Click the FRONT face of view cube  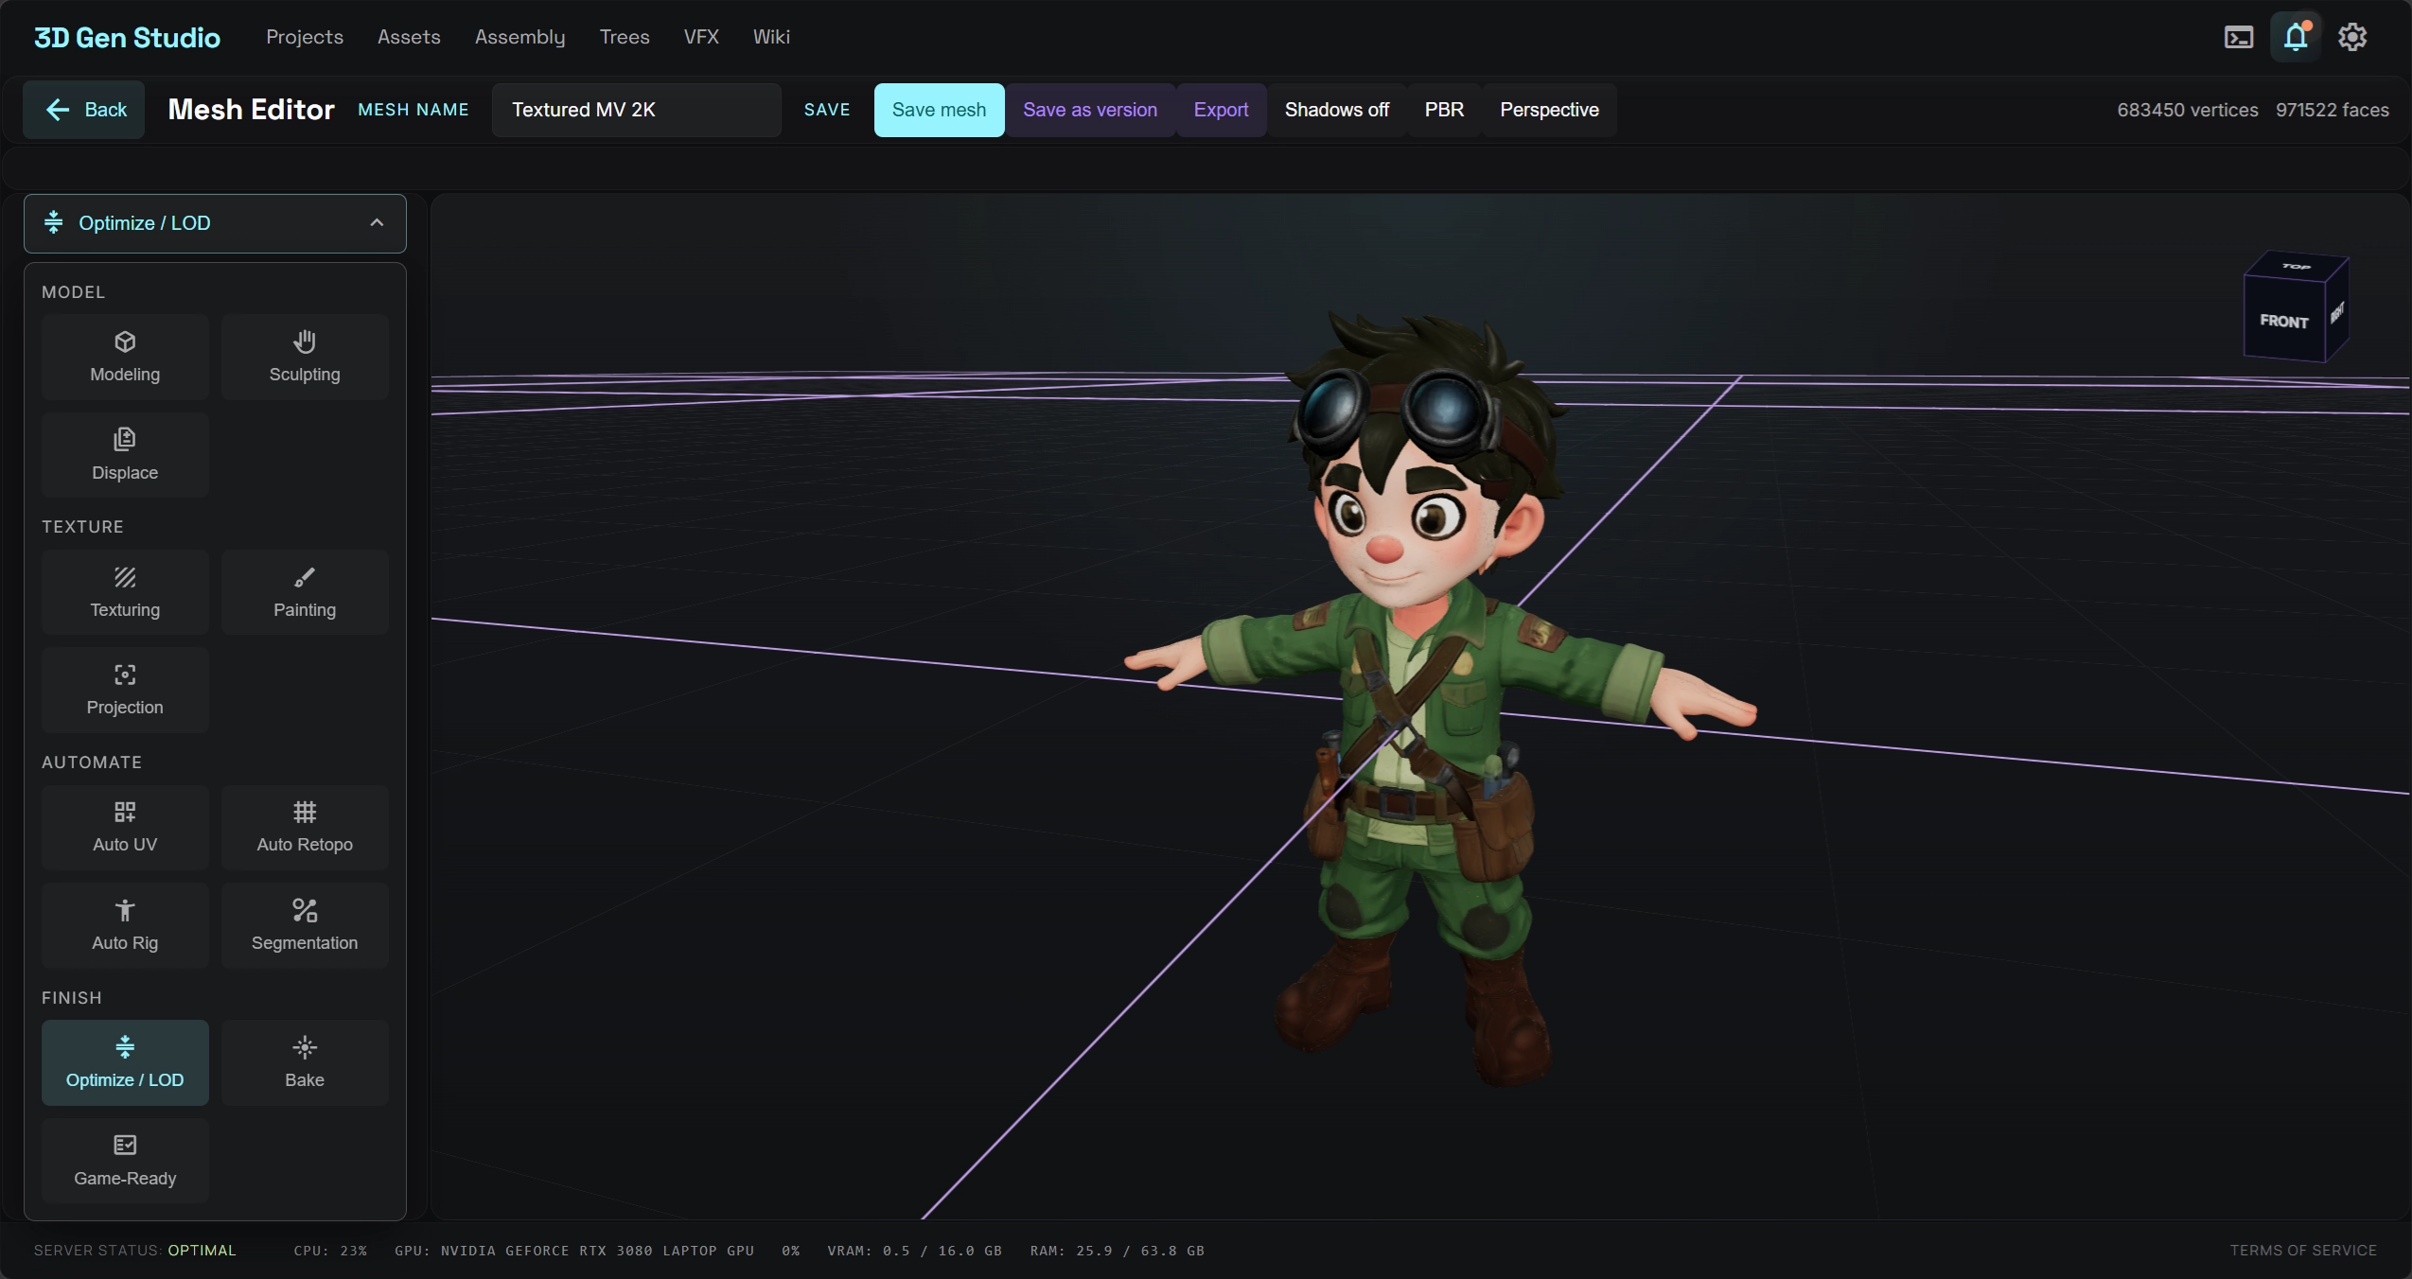tap(2284, 321)
